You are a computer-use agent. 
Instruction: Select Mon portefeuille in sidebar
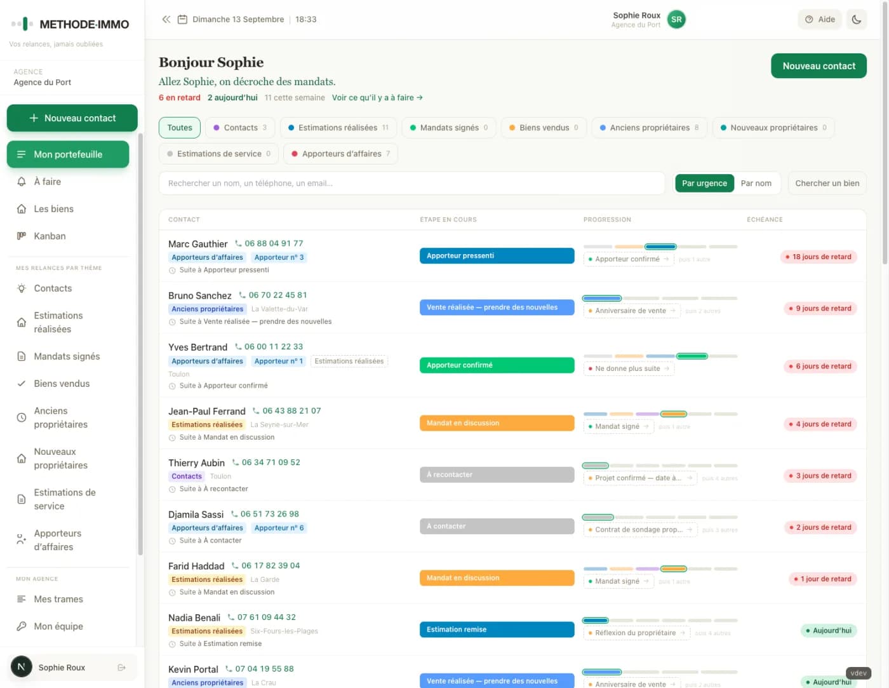(68, 154)
